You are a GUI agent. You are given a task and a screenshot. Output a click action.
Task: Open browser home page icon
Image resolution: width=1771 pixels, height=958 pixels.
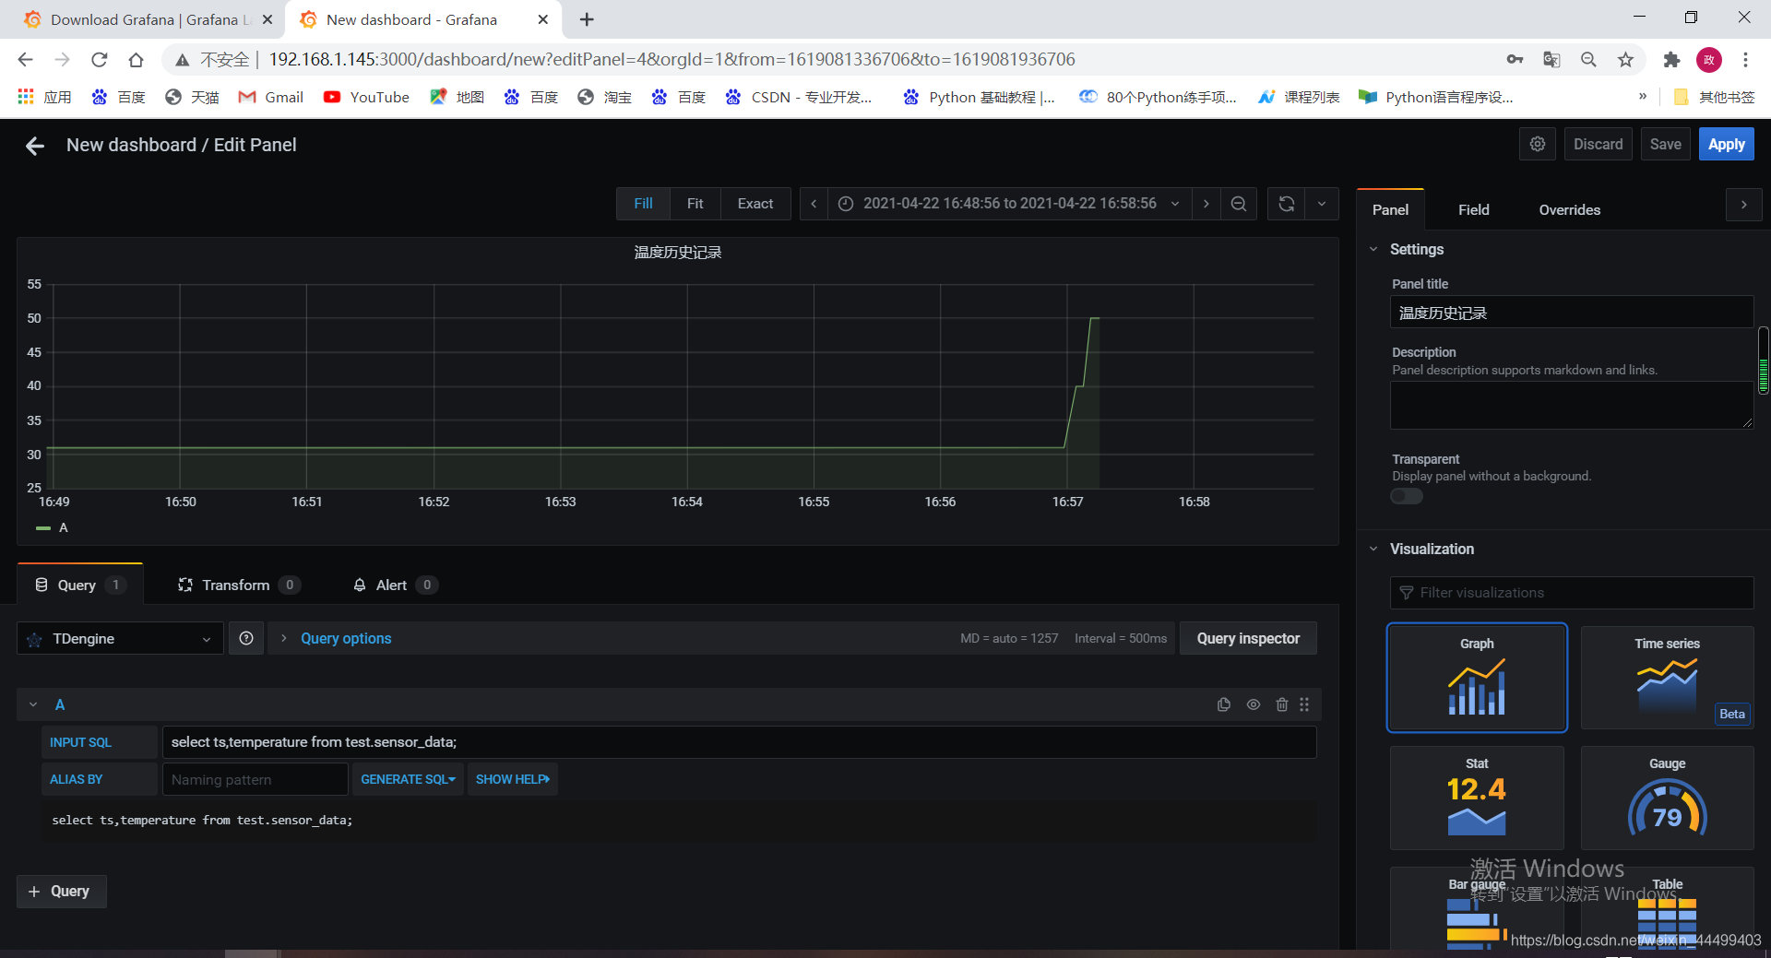[137, 60]
